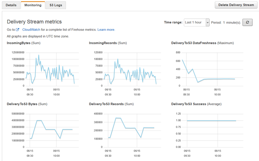The height and width of the screenshot is (161, 259).
Task: Click the 1.25 axis label on Success graph
Action: 178,114
